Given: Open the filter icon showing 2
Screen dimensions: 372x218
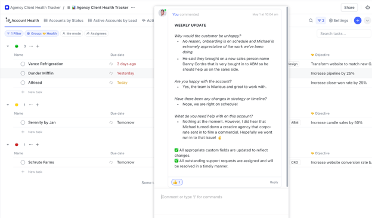Looking at the screenshot, I should click(x=321, y=21).
